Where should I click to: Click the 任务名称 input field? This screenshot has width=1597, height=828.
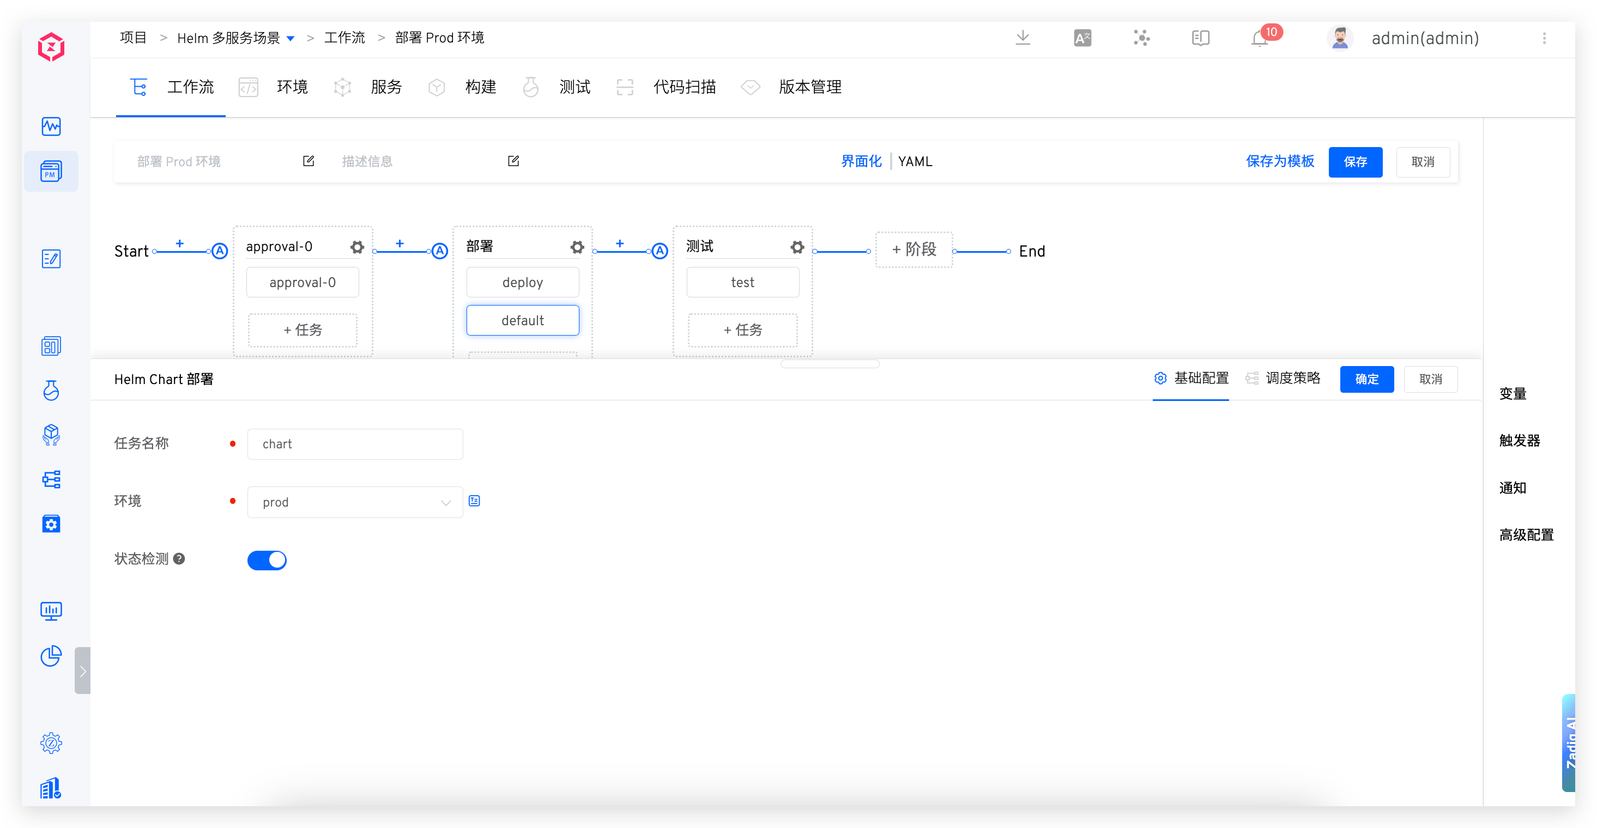pos(355,444)
